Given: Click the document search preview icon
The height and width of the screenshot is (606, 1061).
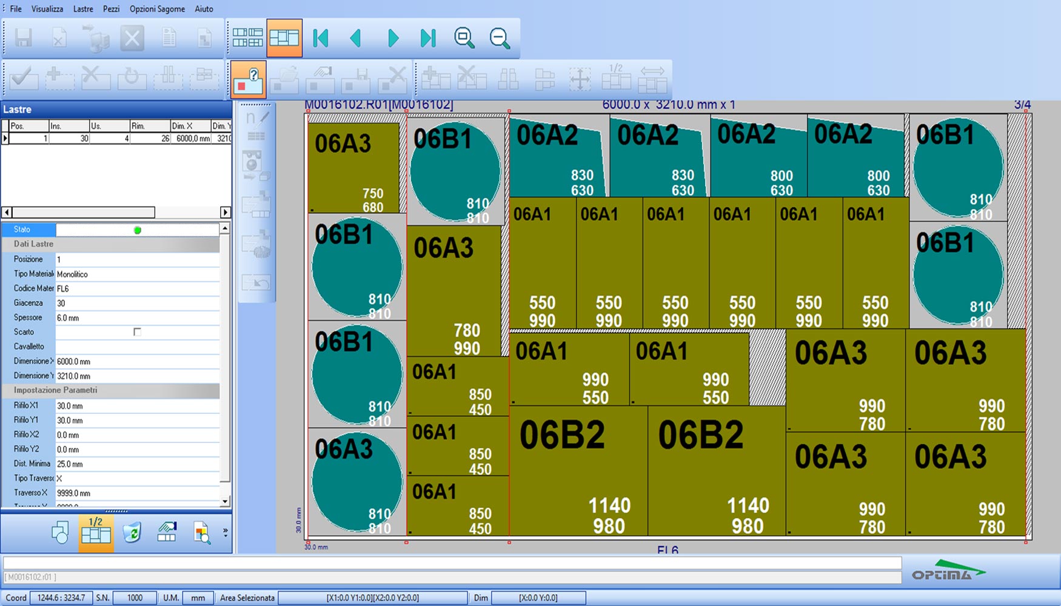Looking at the screenshot, I should tap(202, 533).
